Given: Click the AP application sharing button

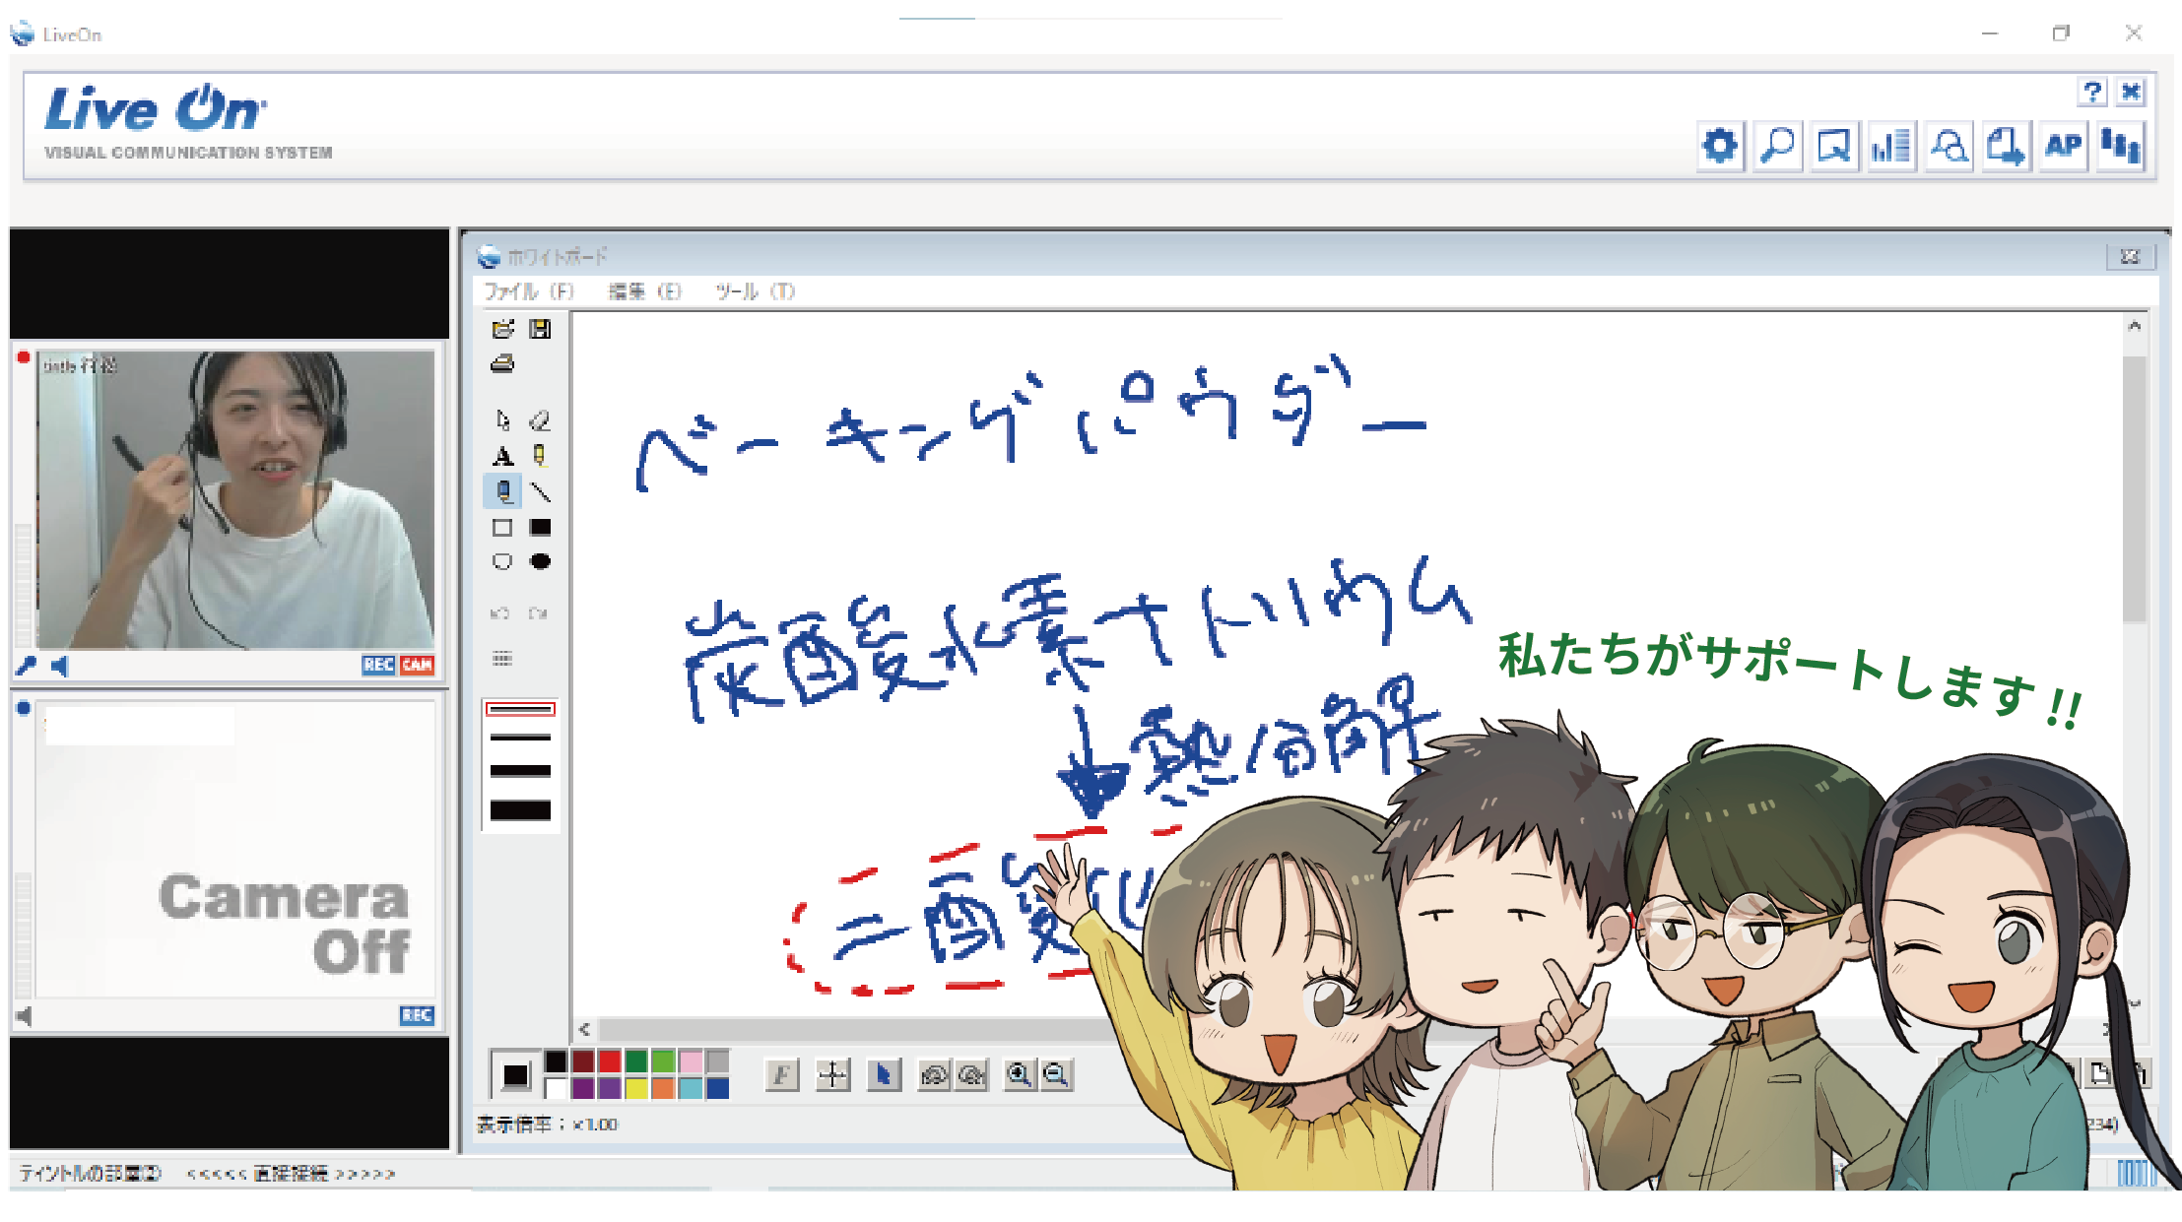Looking at the screenshot, I should tap(2063, 147).
